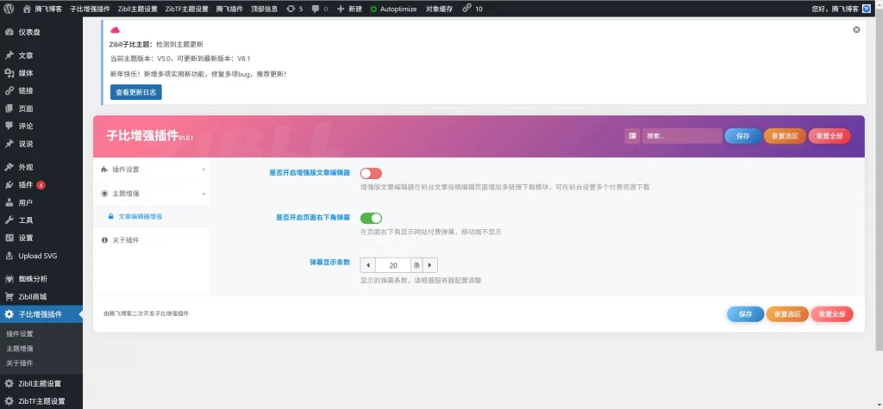The height and width of the screenshot is (409, 883).
Task: Disable the 页面右下角弹幕 toggle
Action: 371,218
